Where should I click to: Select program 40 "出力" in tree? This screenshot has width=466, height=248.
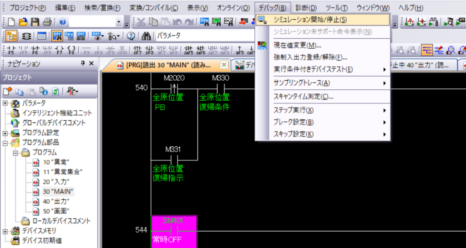click(x=56, y=201)
